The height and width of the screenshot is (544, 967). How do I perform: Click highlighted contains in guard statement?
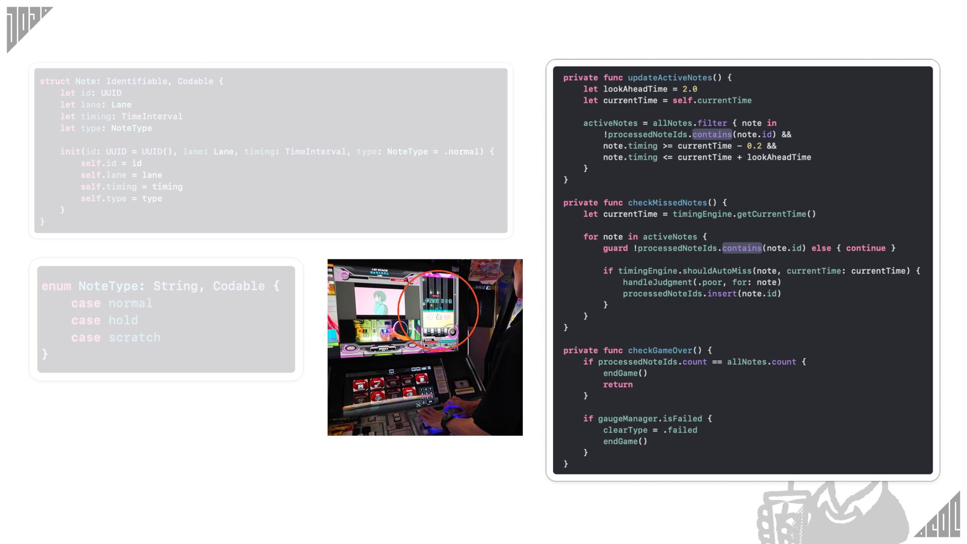click(741, 248)
